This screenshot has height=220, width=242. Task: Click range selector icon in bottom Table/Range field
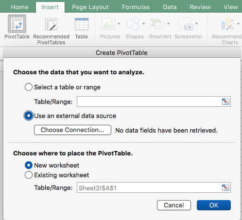point(225,187)
